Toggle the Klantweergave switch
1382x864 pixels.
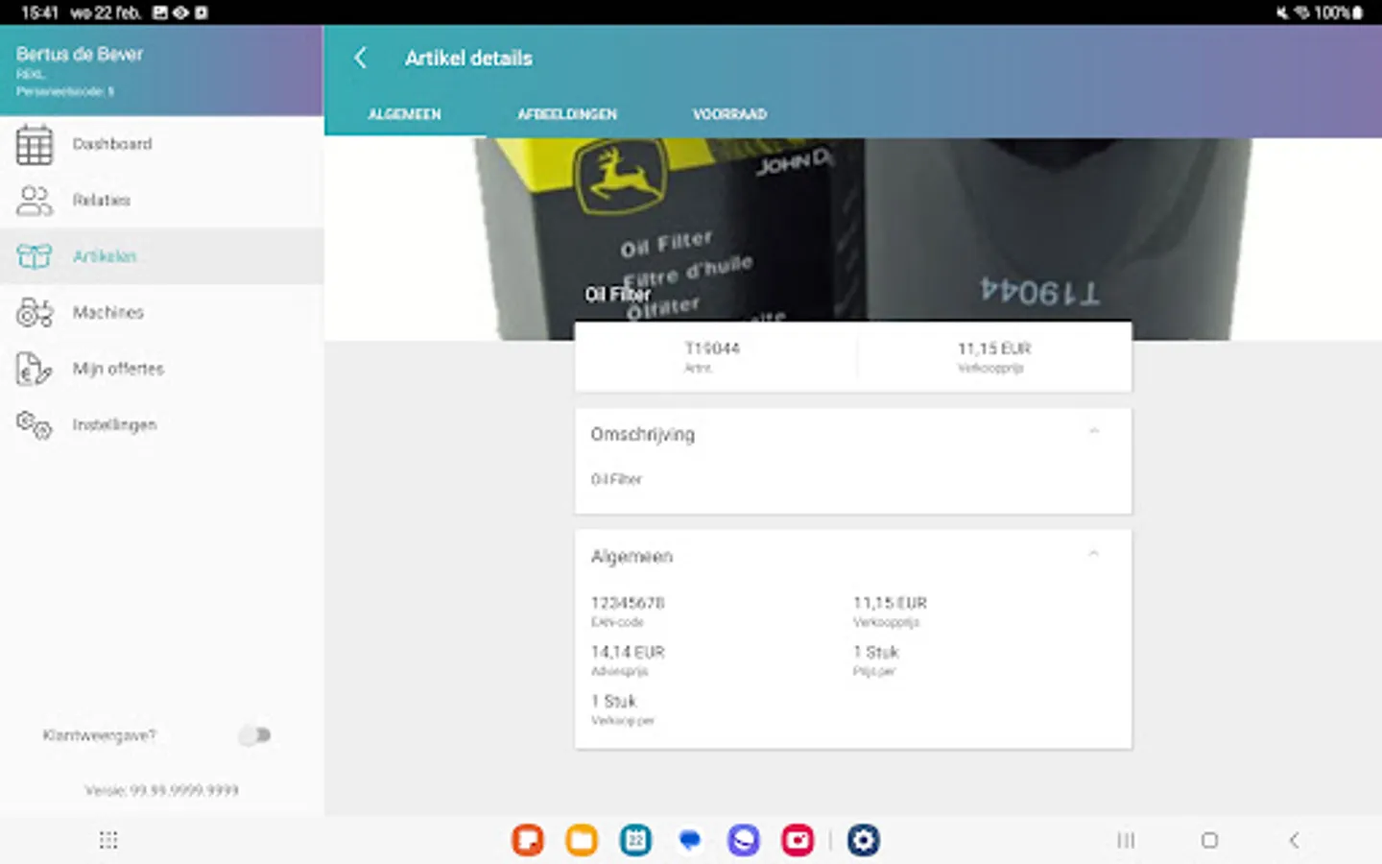[255, 735]
